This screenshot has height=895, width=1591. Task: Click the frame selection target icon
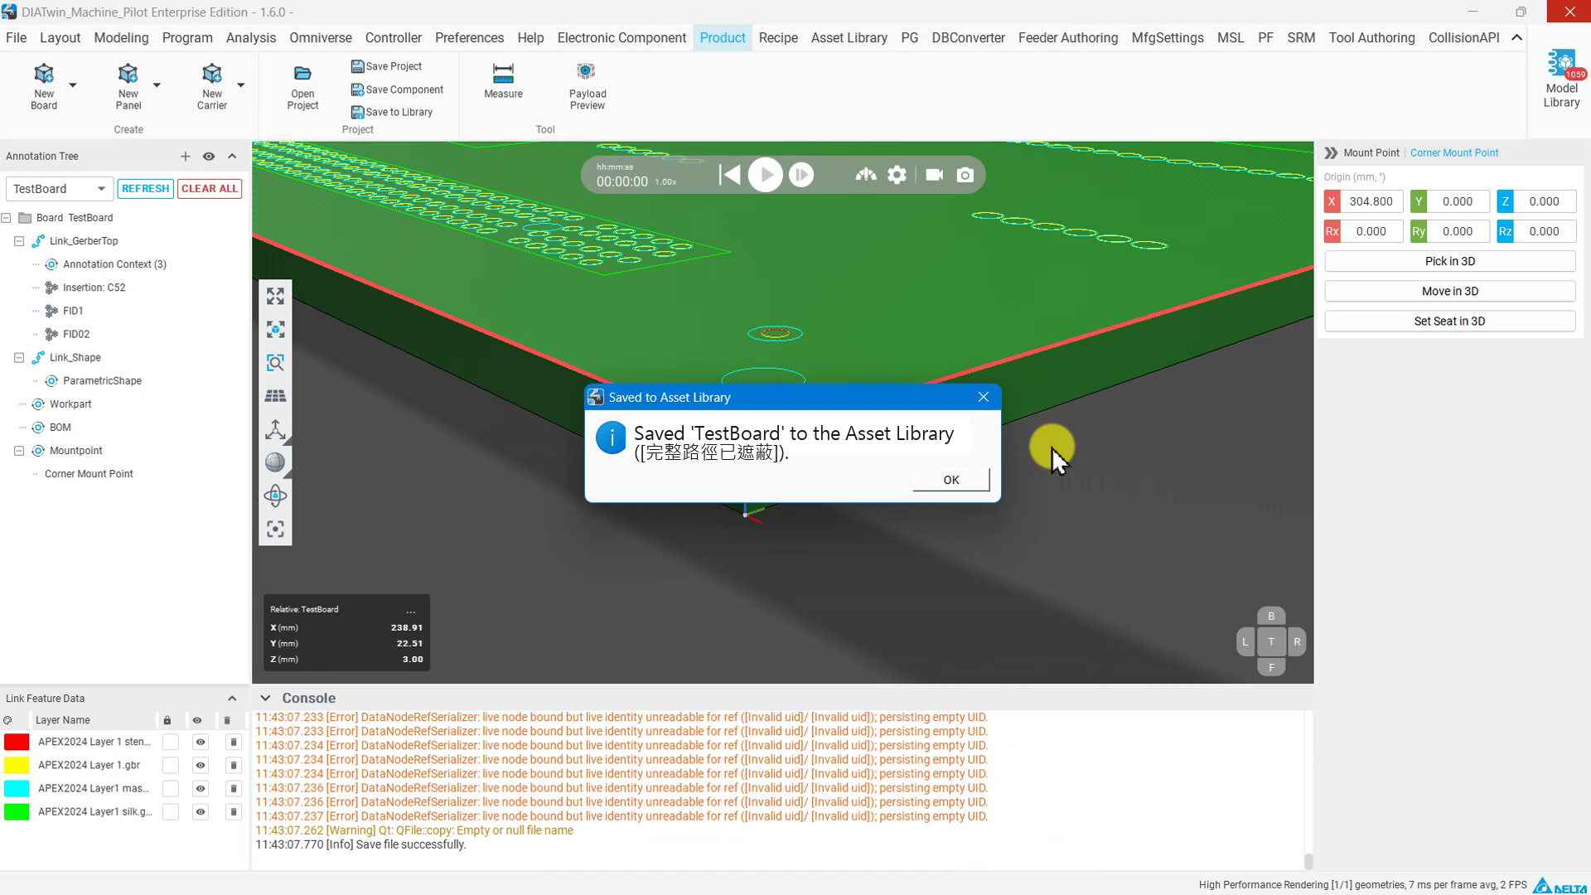click(275, 529)
